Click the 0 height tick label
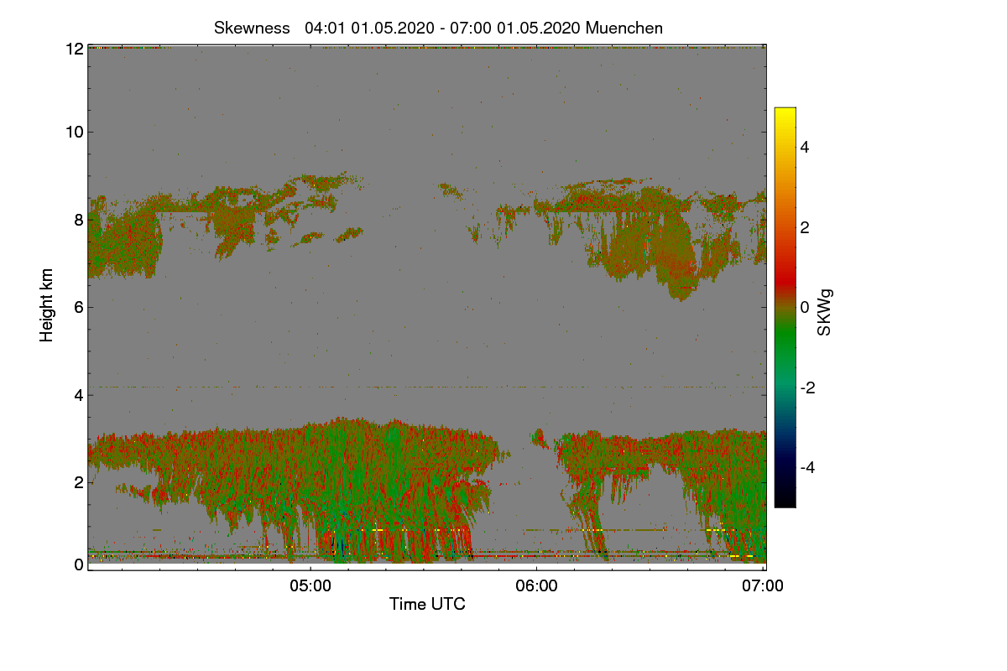The width and height of the screenshot is (1007, 671). (79, 564)
